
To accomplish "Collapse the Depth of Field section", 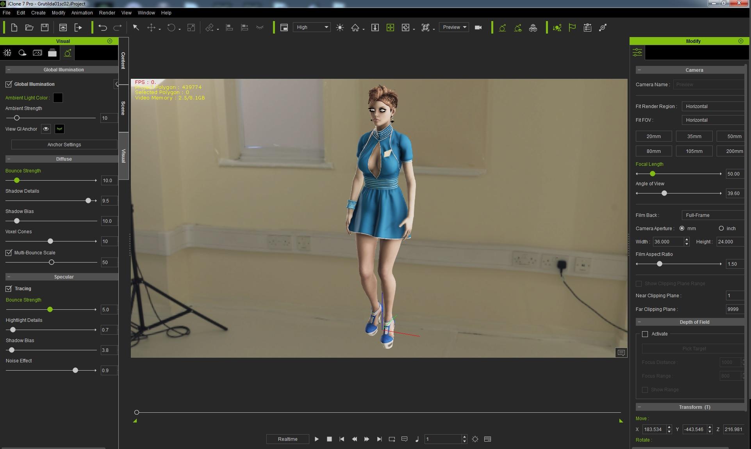I will pyautogui.click(x=639, y=322).
